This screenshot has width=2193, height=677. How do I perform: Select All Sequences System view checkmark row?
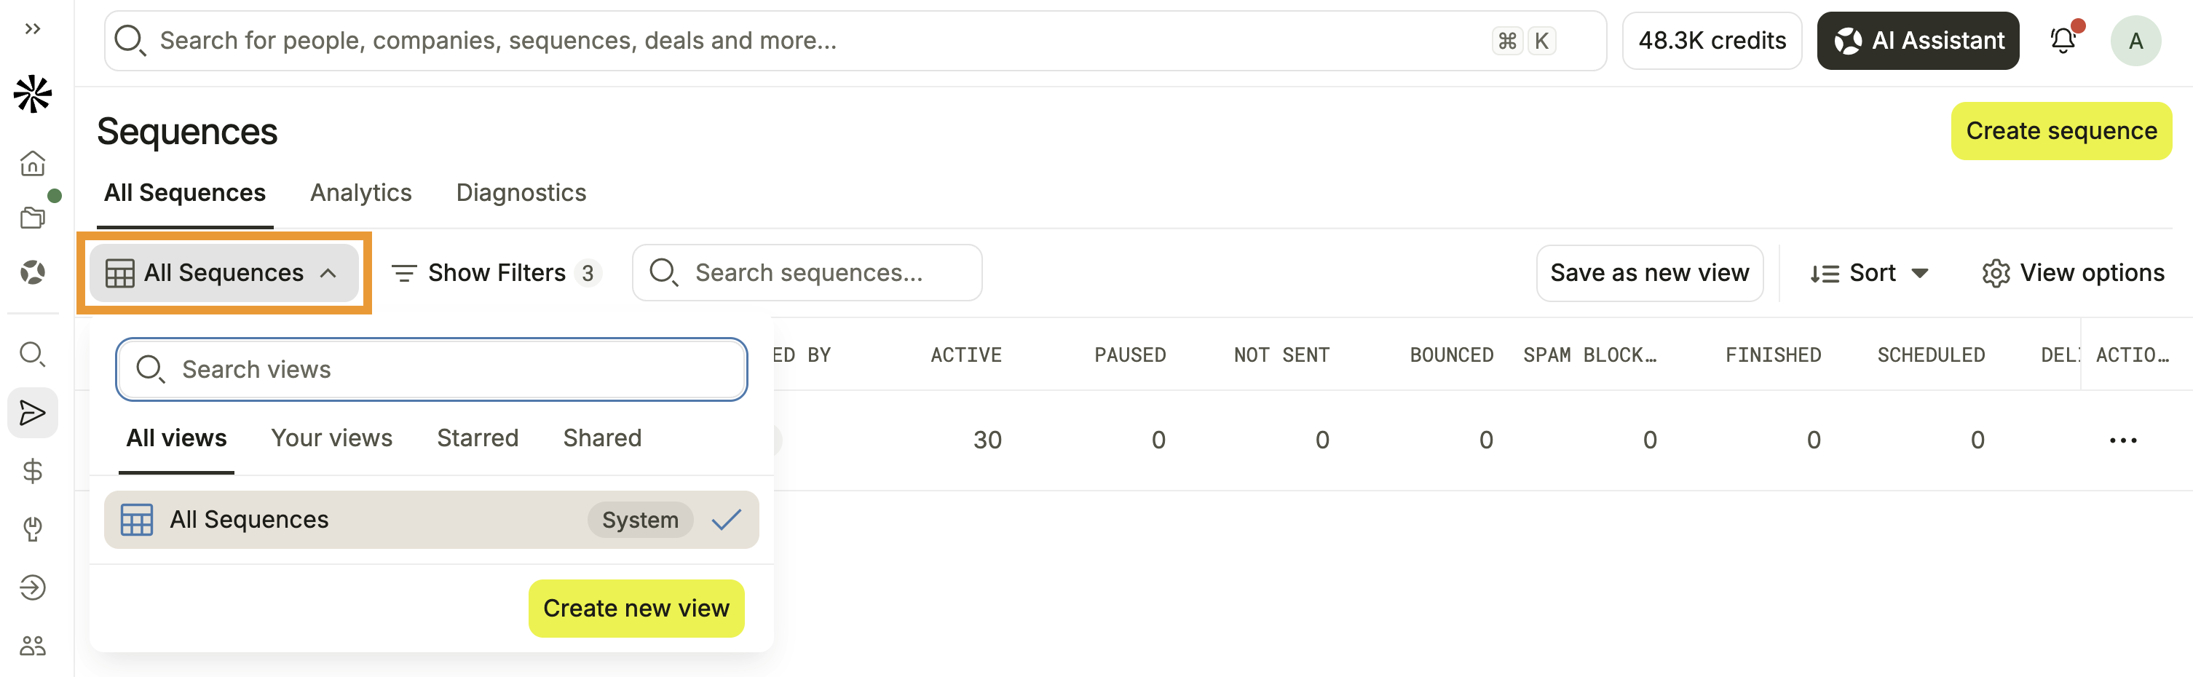[x=432, y=520]
